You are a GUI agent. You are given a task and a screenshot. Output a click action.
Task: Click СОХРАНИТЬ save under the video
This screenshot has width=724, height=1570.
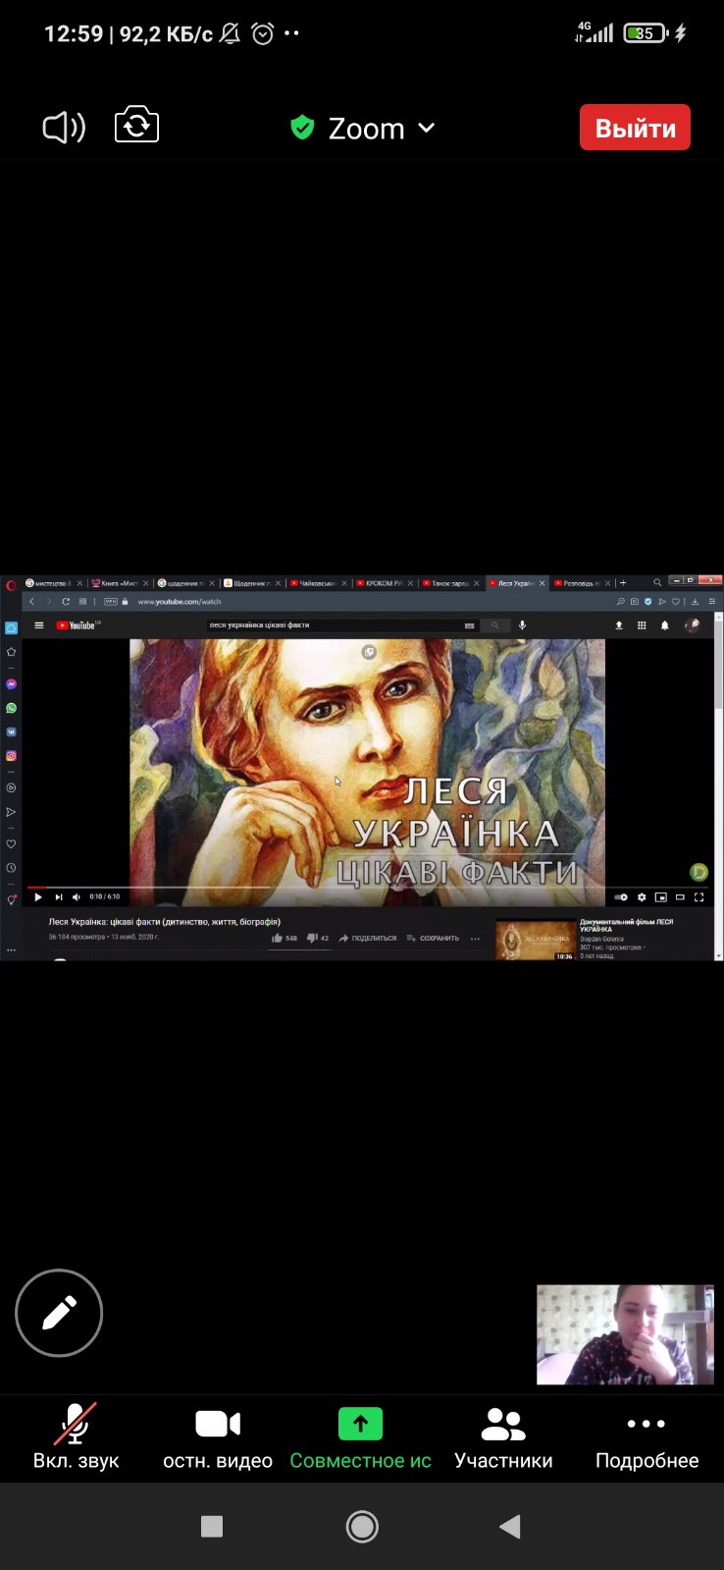point(433,938)
